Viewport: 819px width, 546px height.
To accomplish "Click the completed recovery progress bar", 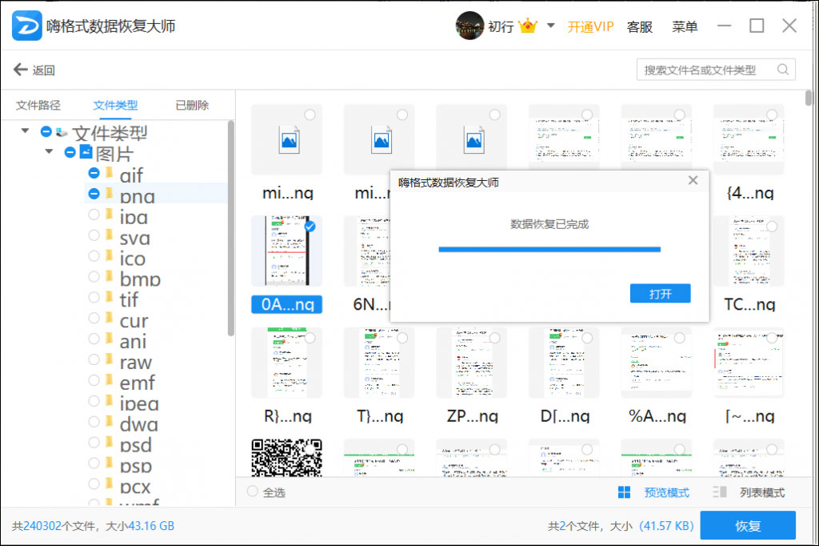I will (549, 250).
